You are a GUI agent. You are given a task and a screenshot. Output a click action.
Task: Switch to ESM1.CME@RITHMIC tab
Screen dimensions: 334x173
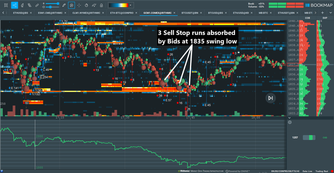pyautogui.click(x=50, y=13)
